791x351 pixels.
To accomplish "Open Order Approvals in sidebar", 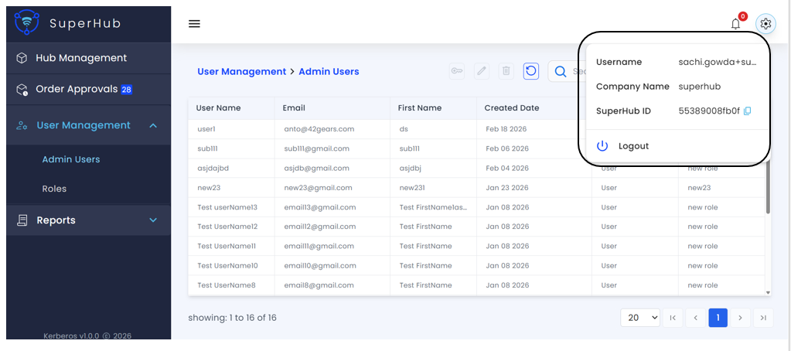I will tap(77, 90).
